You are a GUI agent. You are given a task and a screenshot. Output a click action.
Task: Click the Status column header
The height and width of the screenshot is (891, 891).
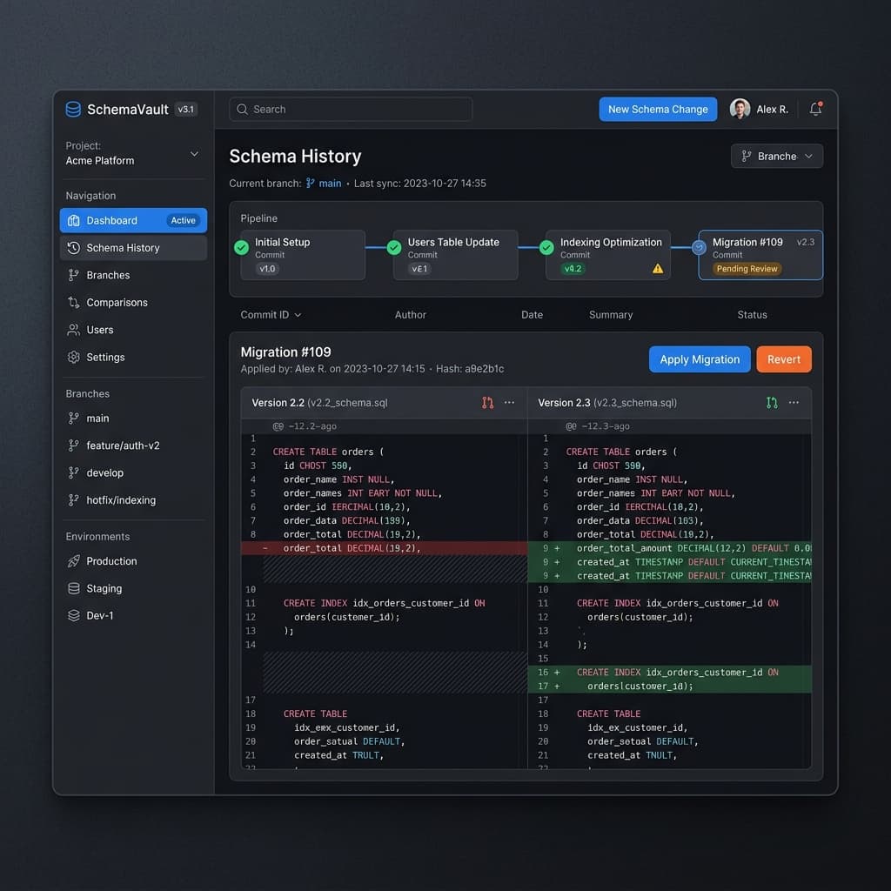click(x=752, y=315)
